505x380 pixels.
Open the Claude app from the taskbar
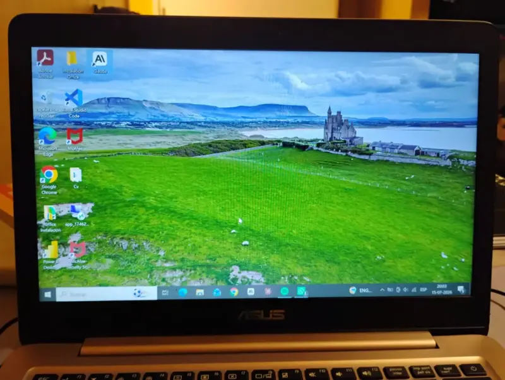251,292
